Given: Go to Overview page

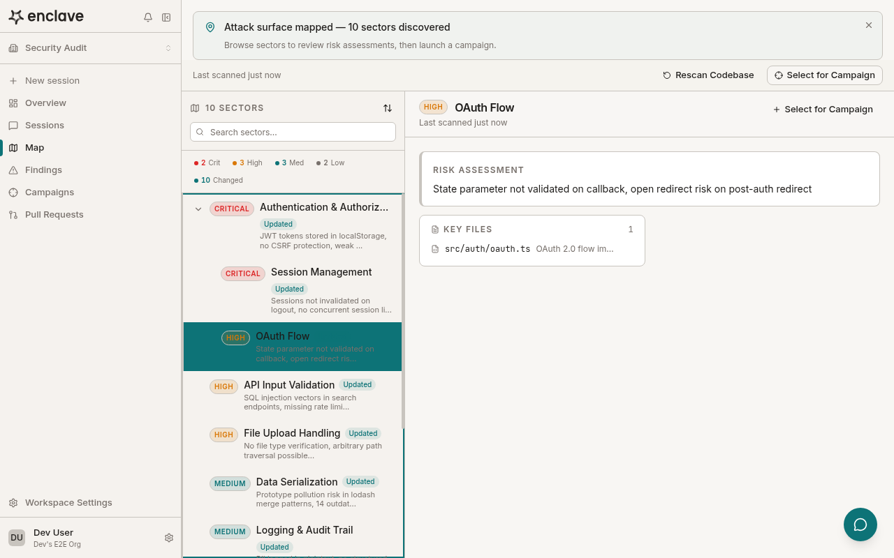Looking at the screenshot, I should coord(90,103).
